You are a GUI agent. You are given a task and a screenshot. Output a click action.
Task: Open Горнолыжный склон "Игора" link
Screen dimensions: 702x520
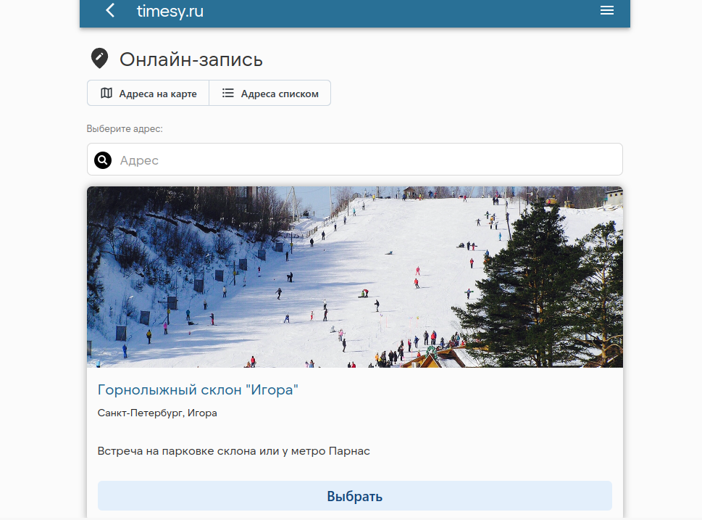198,390
